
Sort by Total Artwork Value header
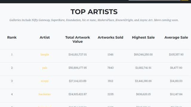pos(78,40)
